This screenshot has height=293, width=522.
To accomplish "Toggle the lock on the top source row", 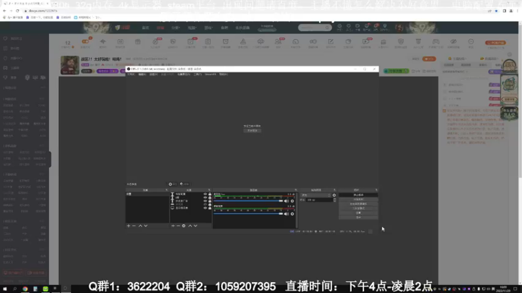I will coord(209,194).
